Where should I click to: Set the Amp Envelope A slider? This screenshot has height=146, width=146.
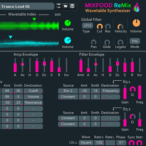[x=15, y=65]
